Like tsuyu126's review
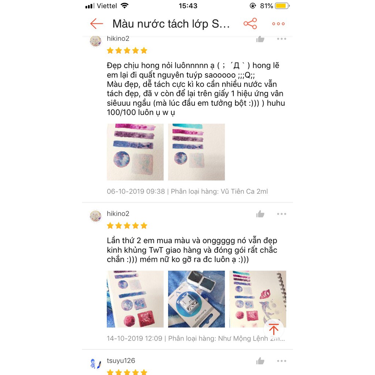The image size is (375, 375). pos(260,361)
